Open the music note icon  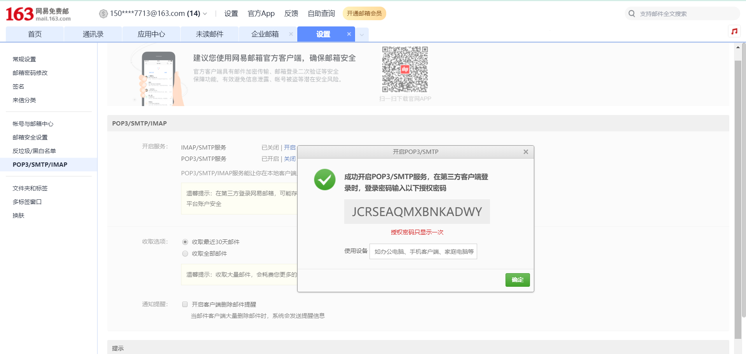click(734, 31)
